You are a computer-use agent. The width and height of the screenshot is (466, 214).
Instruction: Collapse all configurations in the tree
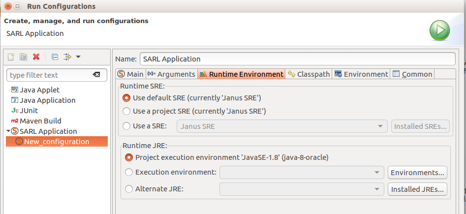click(55, 57)
